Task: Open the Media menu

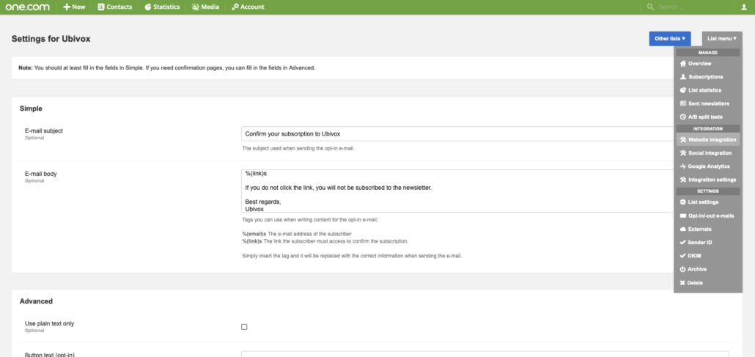Action: pyautogui.click(x=205, y=7)
